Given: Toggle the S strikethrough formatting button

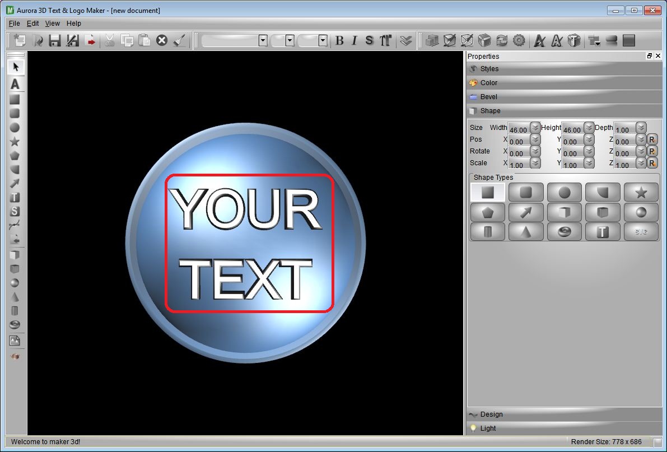Looking at the screenshot, I should [x=369, y=40].
